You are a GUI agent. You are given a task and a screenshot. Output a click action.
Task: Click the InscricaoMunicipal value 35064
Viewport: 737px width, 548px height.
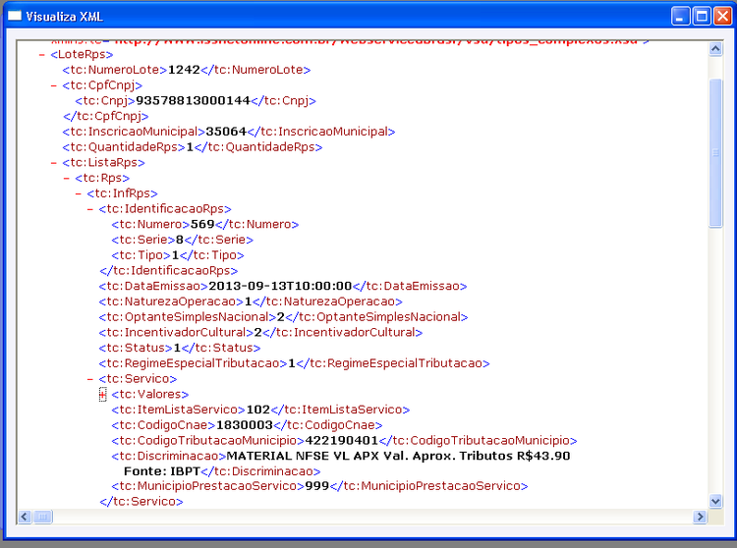[226, 132]
